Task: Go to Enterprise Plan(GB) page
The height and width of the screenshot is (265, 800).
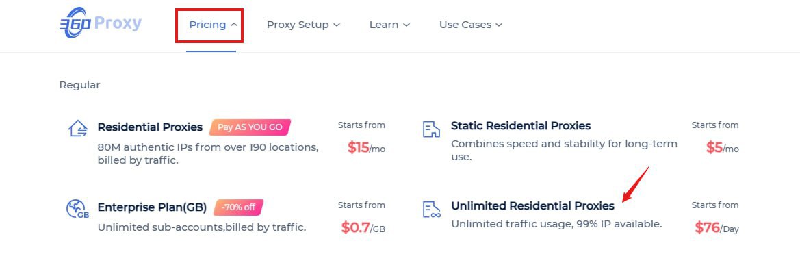Action: (152, 207)
